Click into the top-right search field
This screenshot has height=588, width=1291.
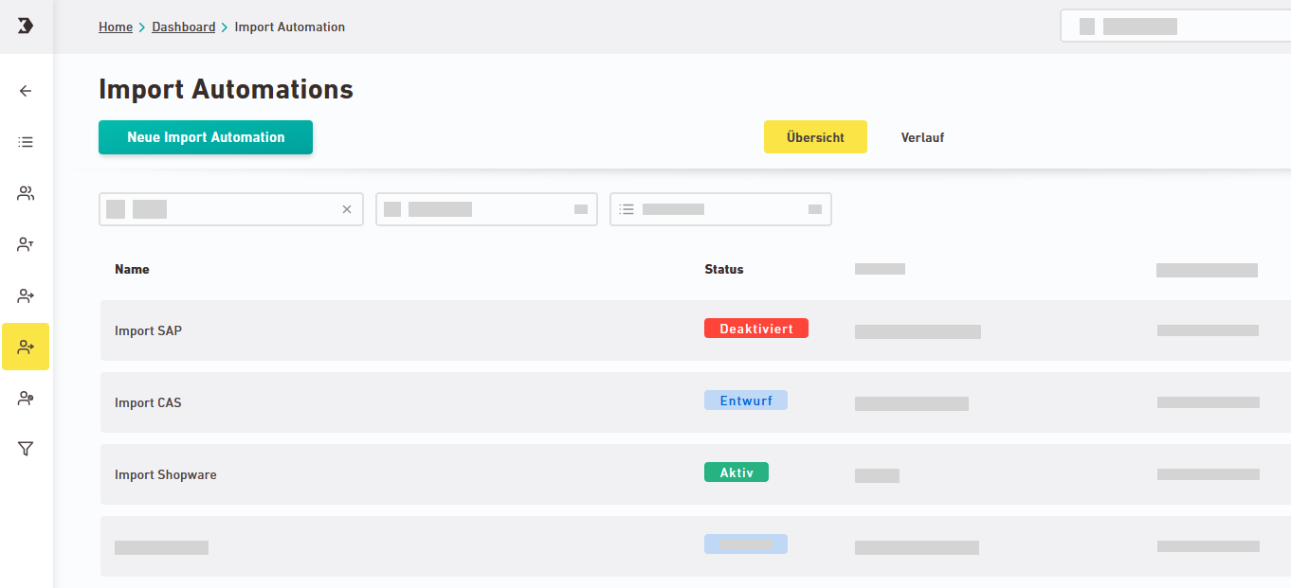(x=1175, y=27)
